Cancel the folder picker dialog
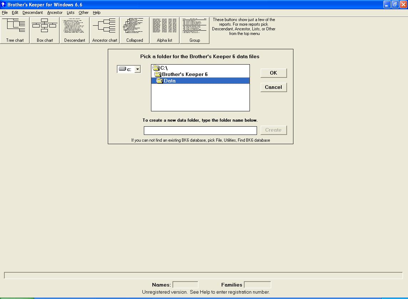The width and height of the screenshot is (408, 299). tap(273, 87)
